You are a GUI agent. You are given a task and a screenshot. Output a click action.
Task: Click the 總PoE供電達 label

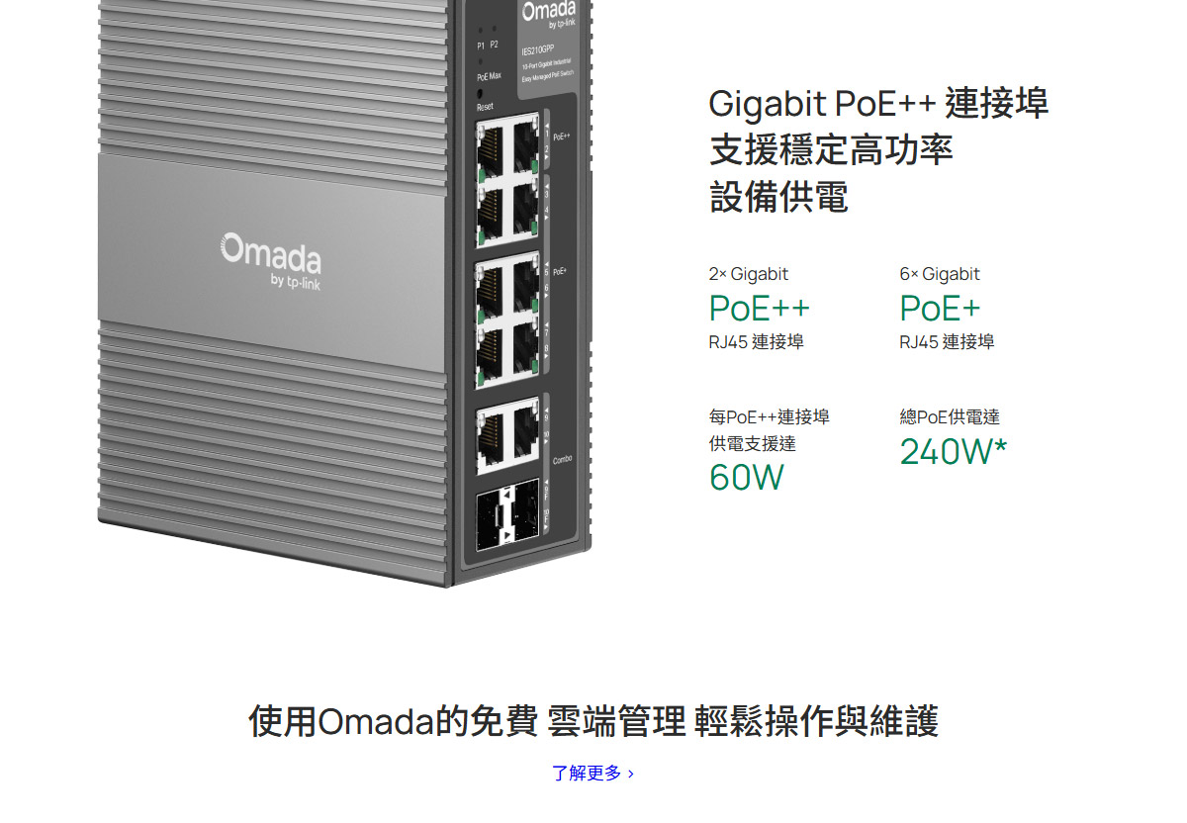click(x=950, y=417)
